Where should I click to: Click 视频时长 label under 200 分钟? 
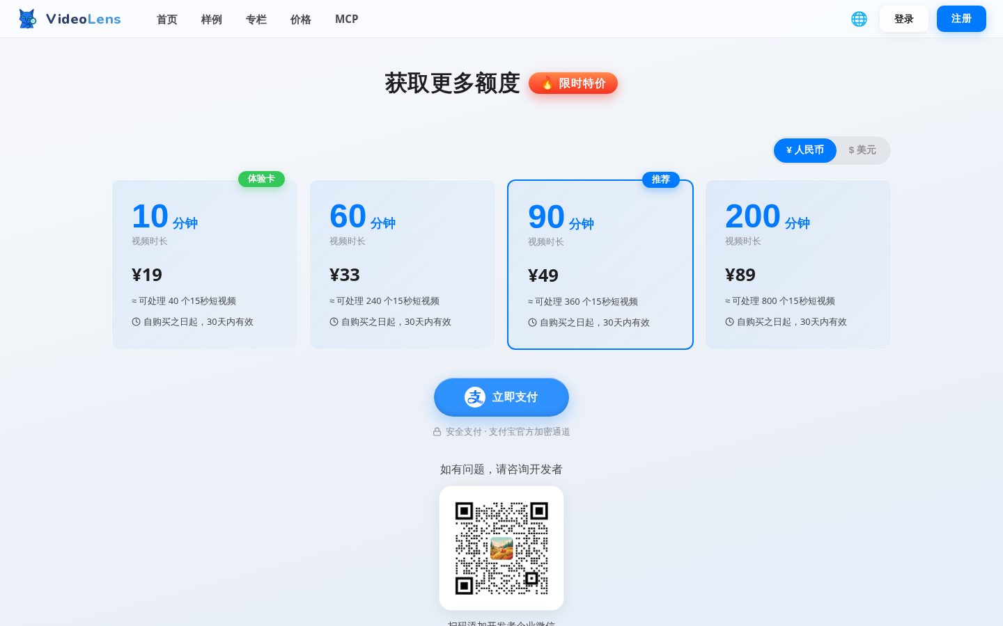pyautogui.click(x=743, y=241)
